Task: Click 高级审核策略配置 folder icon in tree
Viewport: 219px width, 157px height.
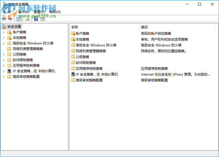Action: (9, 77)
